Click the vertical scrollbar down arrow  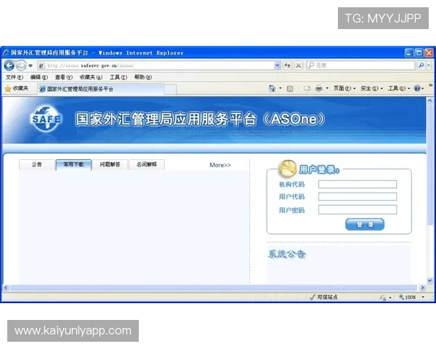(429, 281)
